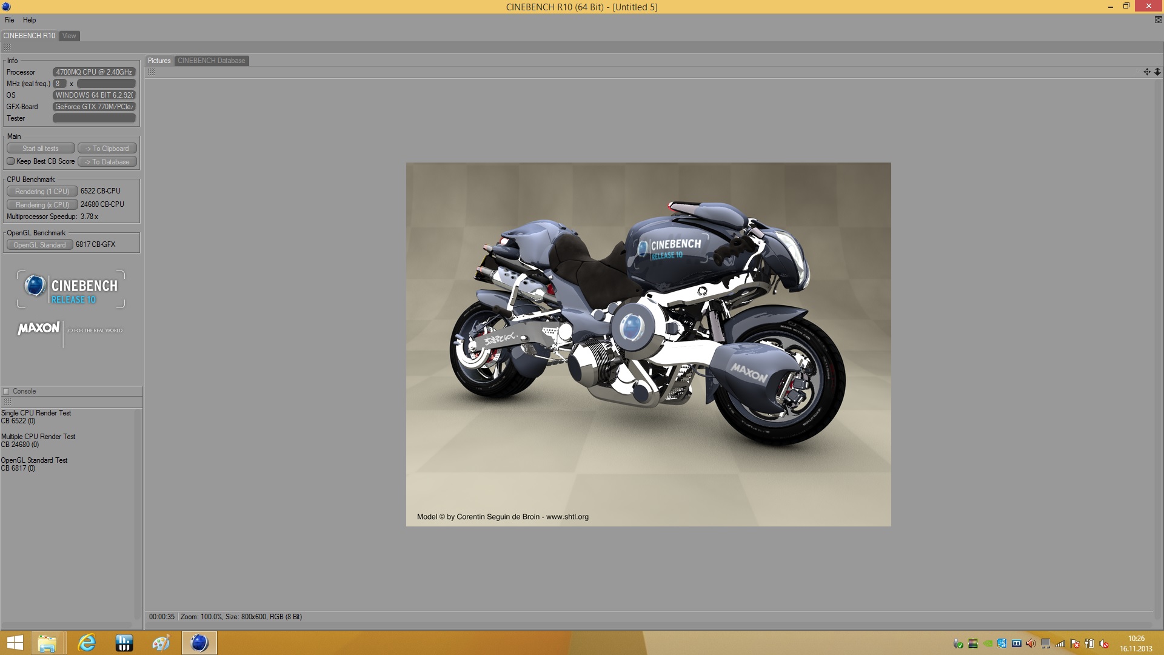Open network signal tray icon

(x=1060, y=643)
